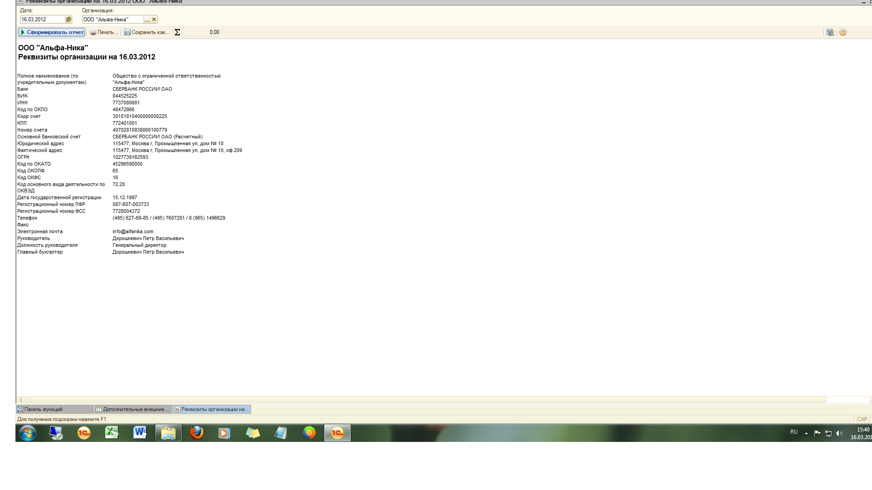This screenshot has width=872, height=490.
Task: Click the email info@alfanika.com
Action: pyautogui.click(x=133, y=231)
